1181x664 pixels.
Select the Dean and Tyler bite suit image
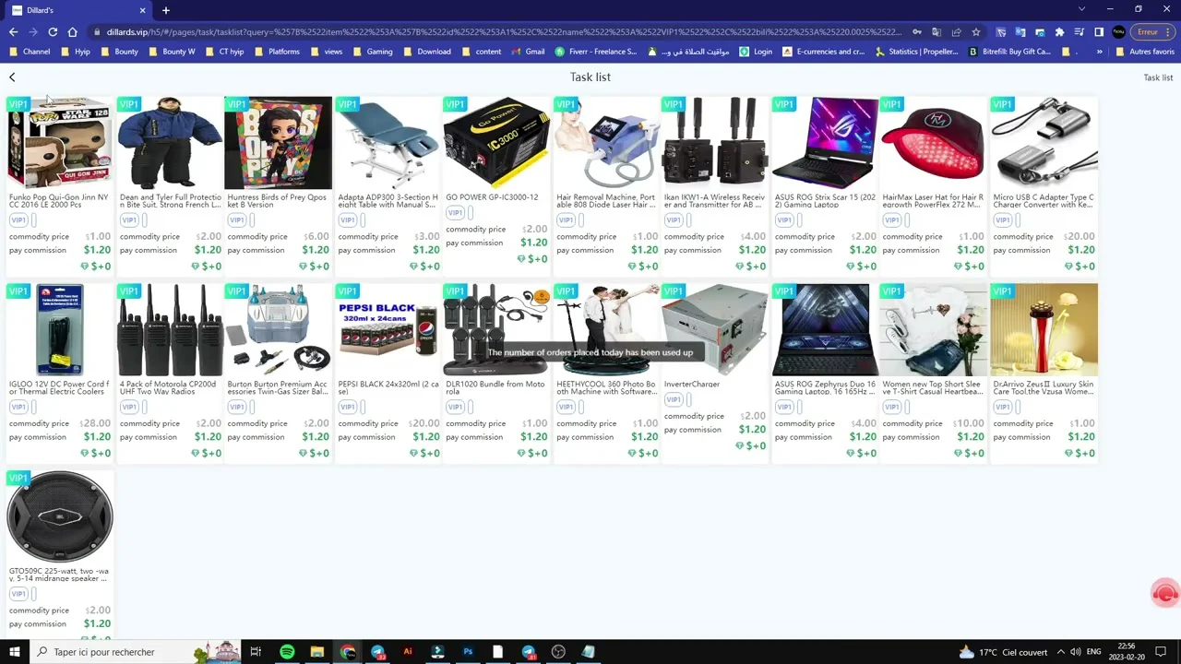click(170, 143)
